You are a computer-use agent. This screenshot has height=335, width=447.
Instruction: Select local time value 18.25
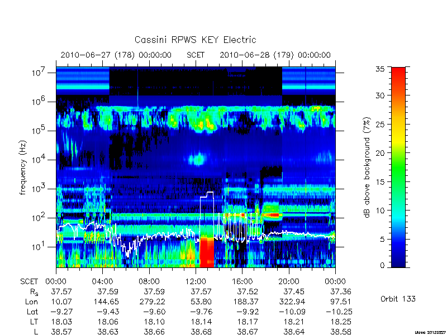click(341, 322)
